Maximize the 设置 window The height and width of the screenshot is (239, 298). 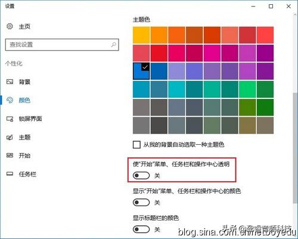pyautogui.click(x=271, y=7)
